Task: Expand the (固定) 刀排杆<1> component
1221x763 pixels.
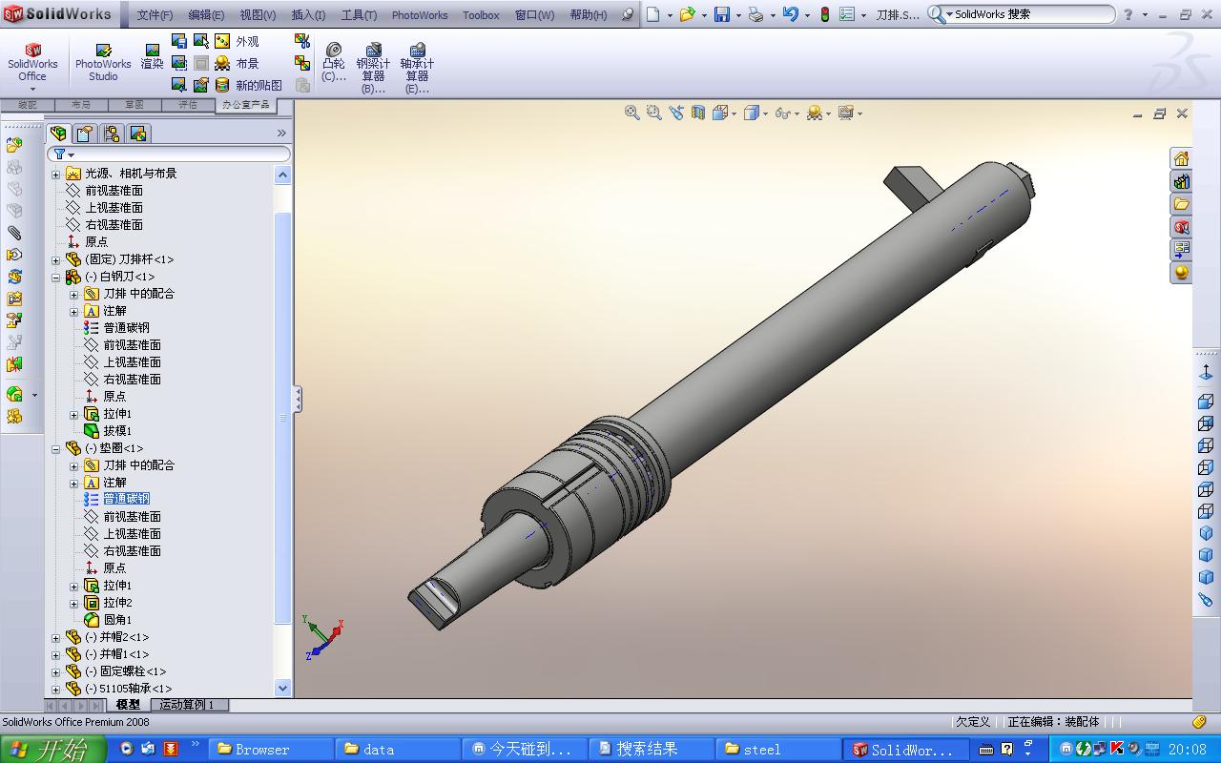Action: click(x=55, y=259)
